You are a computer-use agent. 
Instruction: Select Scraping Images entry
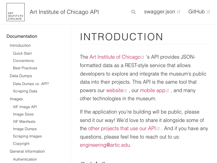(27, 136)
